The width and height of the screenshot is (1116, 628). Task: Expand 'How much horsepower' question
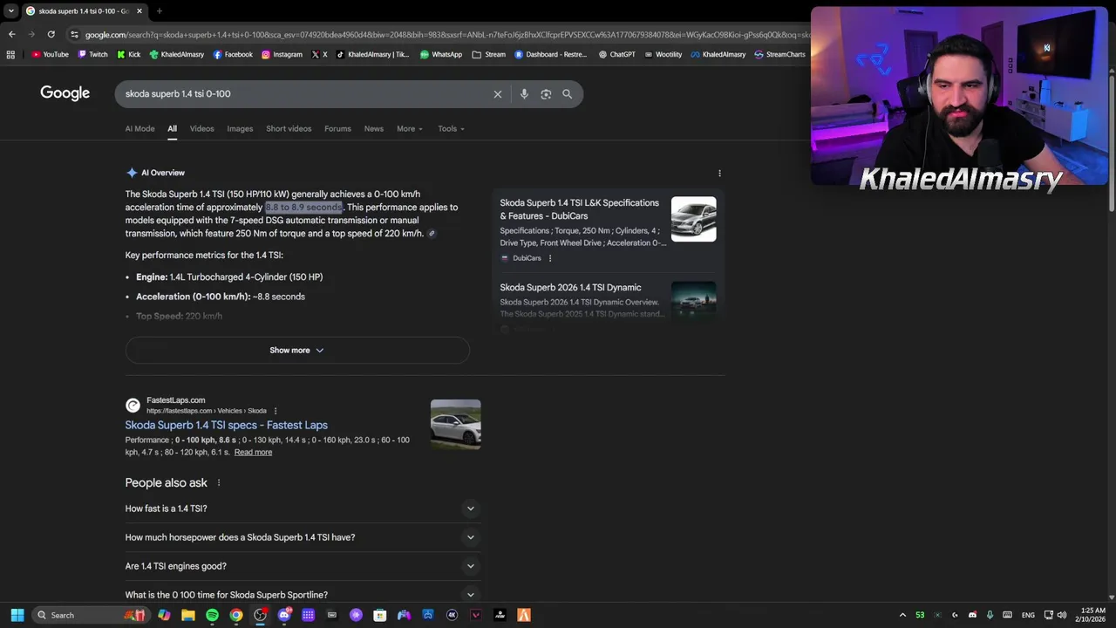303,537
